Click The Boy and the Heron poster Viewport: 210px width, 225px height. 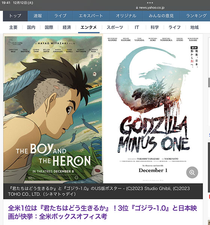pos(53,109)
